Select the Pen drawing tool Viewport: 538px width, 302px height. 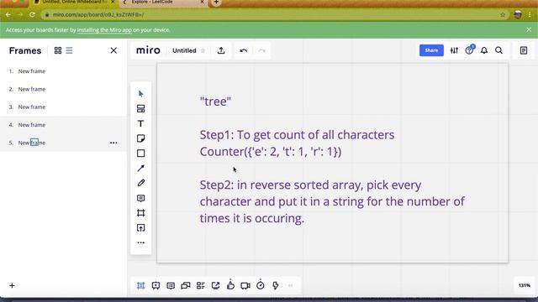click(x=140, y=183)
